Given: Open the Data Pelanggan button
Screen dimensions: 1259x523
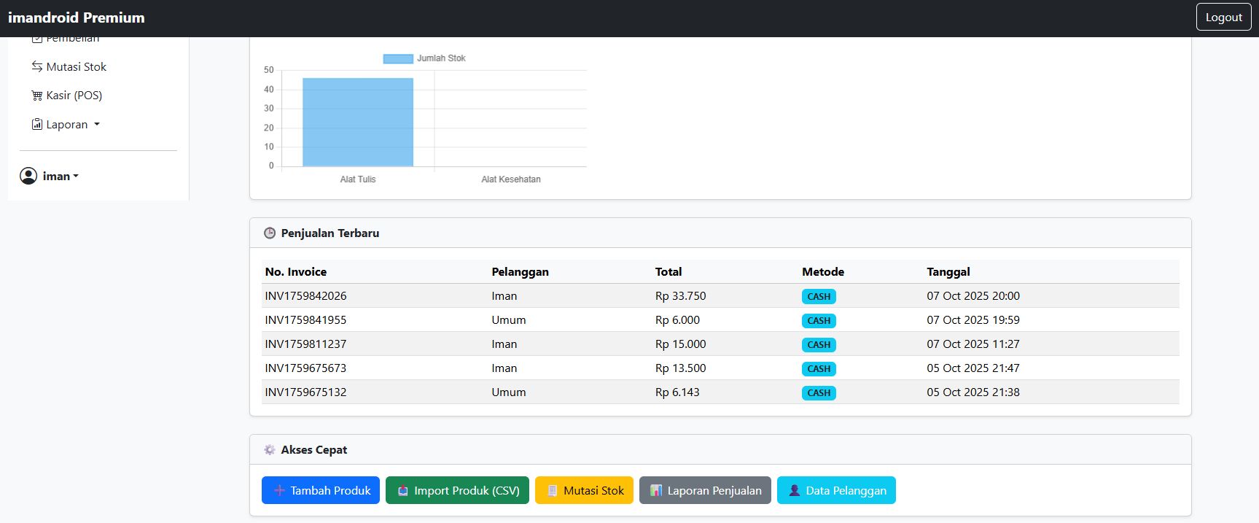Looking at the screenshot, I should (x=836, y=491).
